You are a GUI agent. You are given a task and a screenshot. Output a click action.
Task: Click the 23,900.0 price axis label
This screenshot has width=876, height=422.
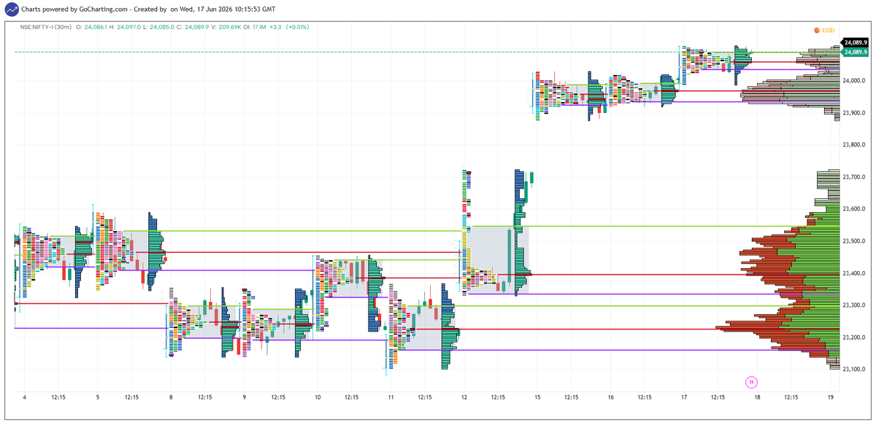(854, 113)
